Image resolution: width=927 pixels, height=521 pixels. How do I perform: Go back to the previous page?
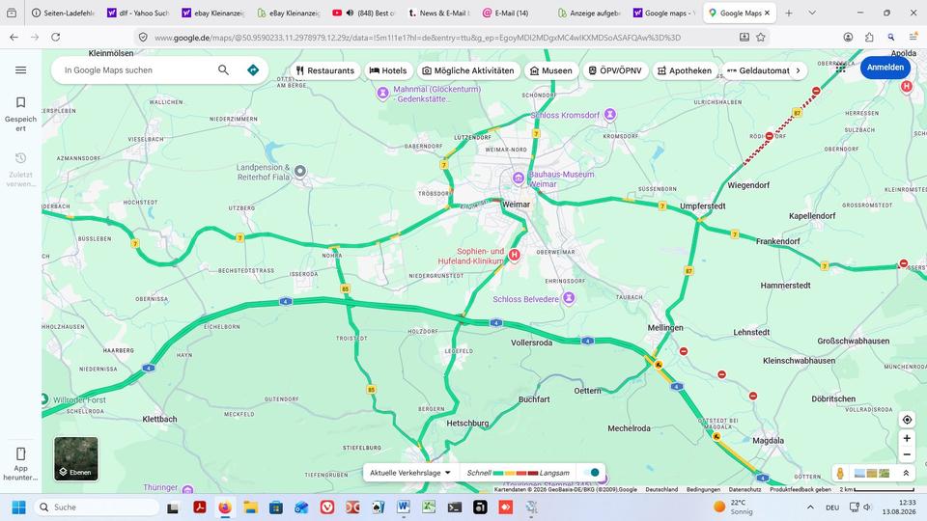click(14, 38)
